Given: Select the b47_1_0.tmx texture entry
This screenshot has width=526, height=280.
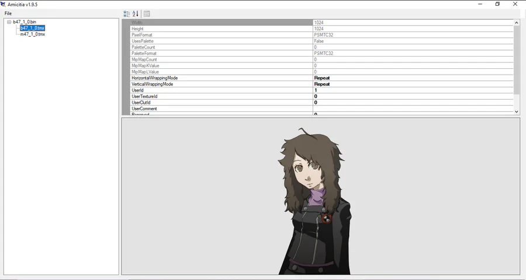Looking at the screenshot, I should tap(32, 28).
